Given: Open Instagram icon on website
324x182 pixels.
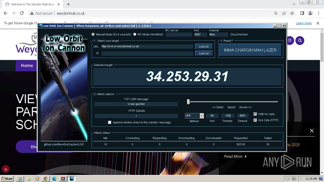Looking at the screenshot, I should (x=290, y=40).
